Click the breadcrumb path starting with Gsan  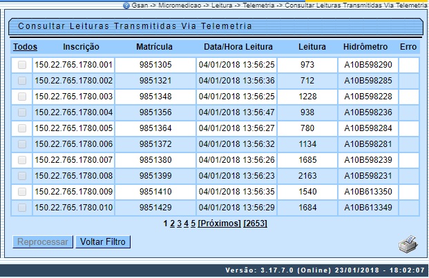click(x=279, y=6)
